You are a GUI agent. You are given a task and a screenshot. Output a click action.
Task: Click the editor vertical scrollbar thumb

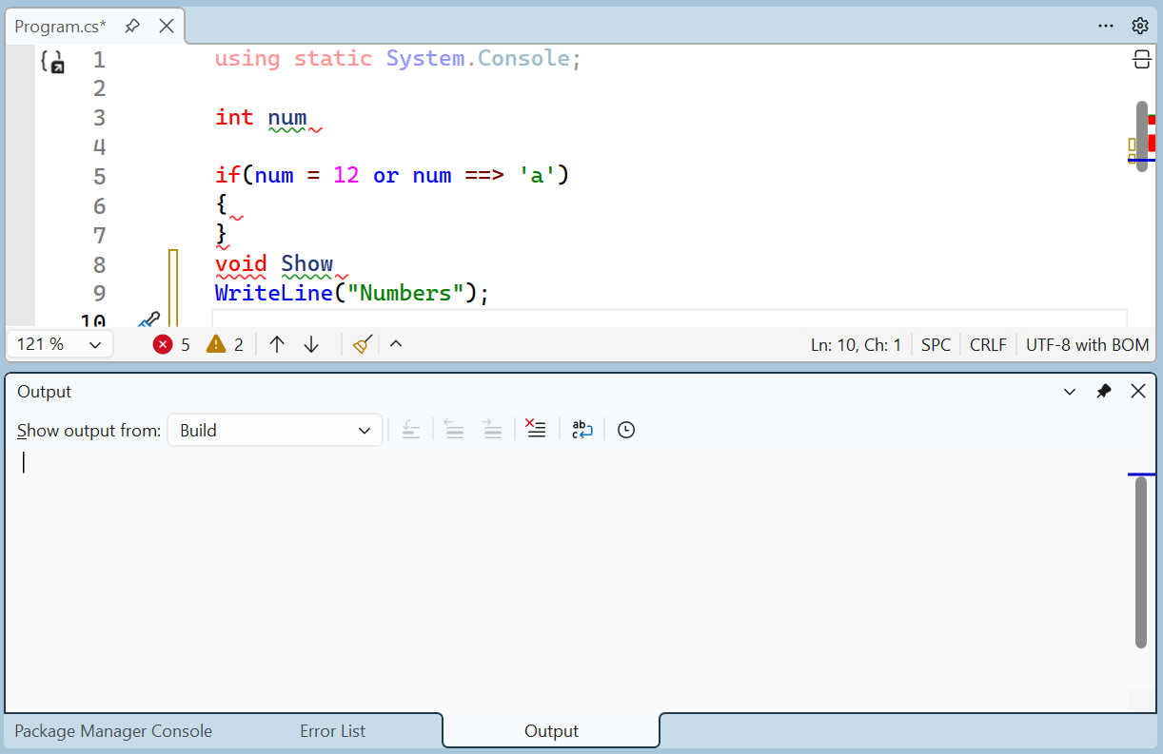(x=1142, y=137)
